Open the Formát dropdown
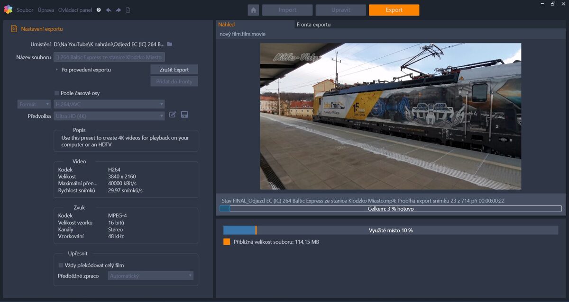The height and width of the screenshot is (302, 569). pyautogui.click(x=34, y=104)
